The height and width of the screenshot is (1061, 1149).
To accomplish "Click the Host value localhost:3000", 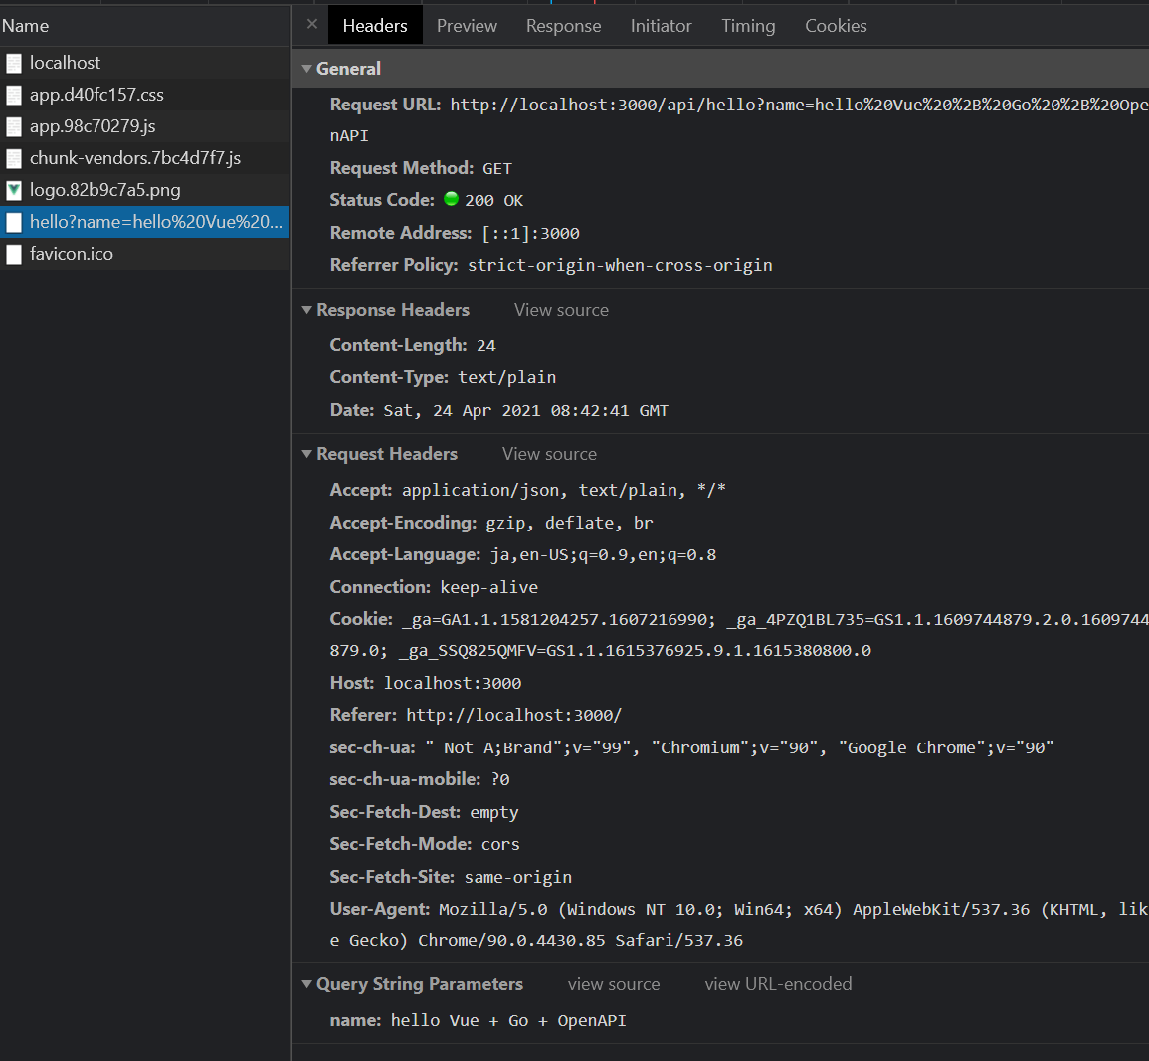I will [x=452, y=684].
